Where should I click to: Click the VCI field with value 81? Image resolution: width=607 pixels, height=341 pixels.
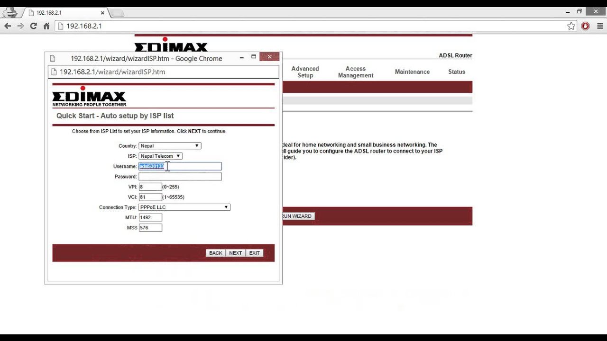coord(150,197)
